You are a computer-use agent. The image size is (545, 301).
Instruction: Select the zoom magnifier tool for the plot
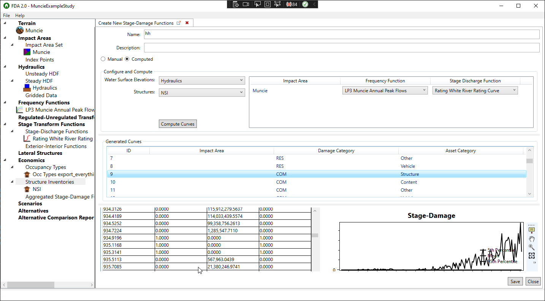pos(531,247)
